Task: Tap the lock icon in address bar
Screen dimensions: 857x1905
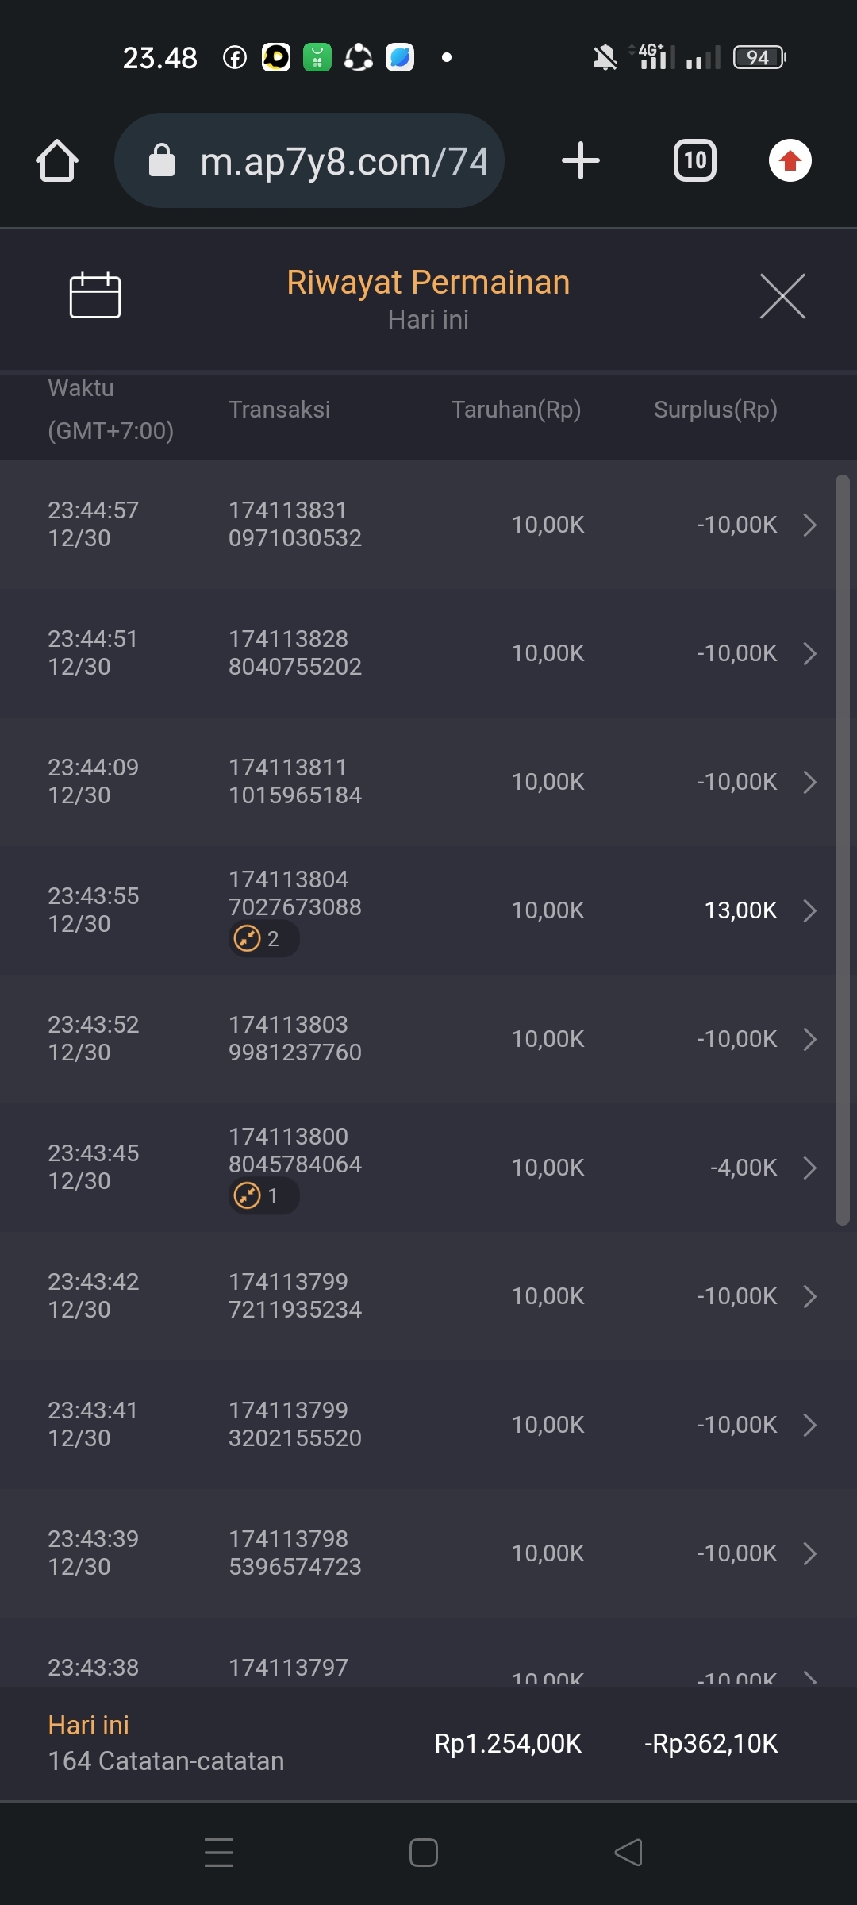Action: click(x=162, y=161)
